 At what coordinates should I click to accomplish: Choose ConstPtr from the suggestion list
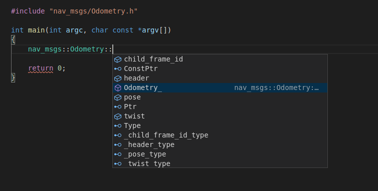click(220, 69)
